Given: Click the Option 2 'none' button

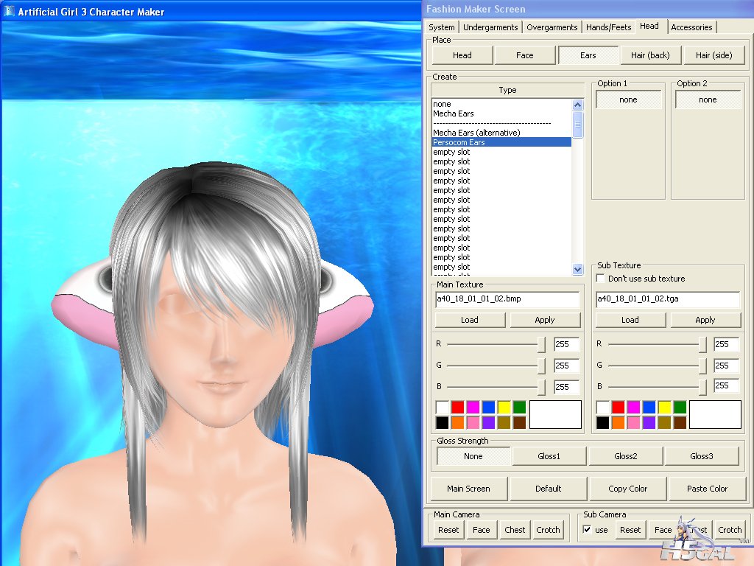Looking at the screenshot, I should click(x=708, y=99).
